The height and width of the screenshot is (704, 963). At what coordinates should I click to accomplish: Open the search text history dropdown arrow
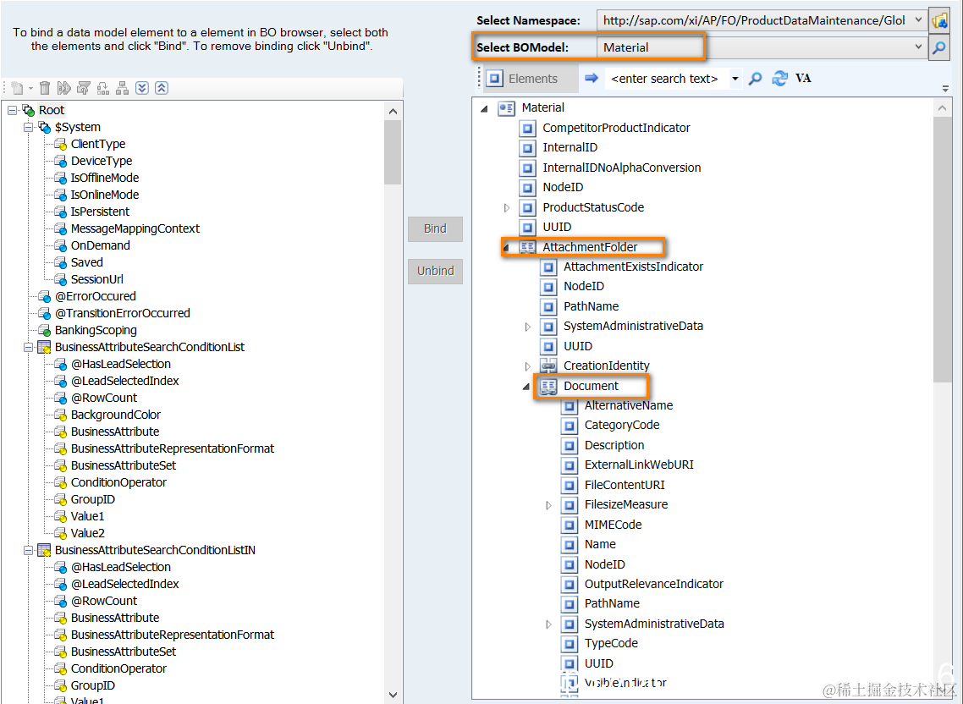pos(735,80)
